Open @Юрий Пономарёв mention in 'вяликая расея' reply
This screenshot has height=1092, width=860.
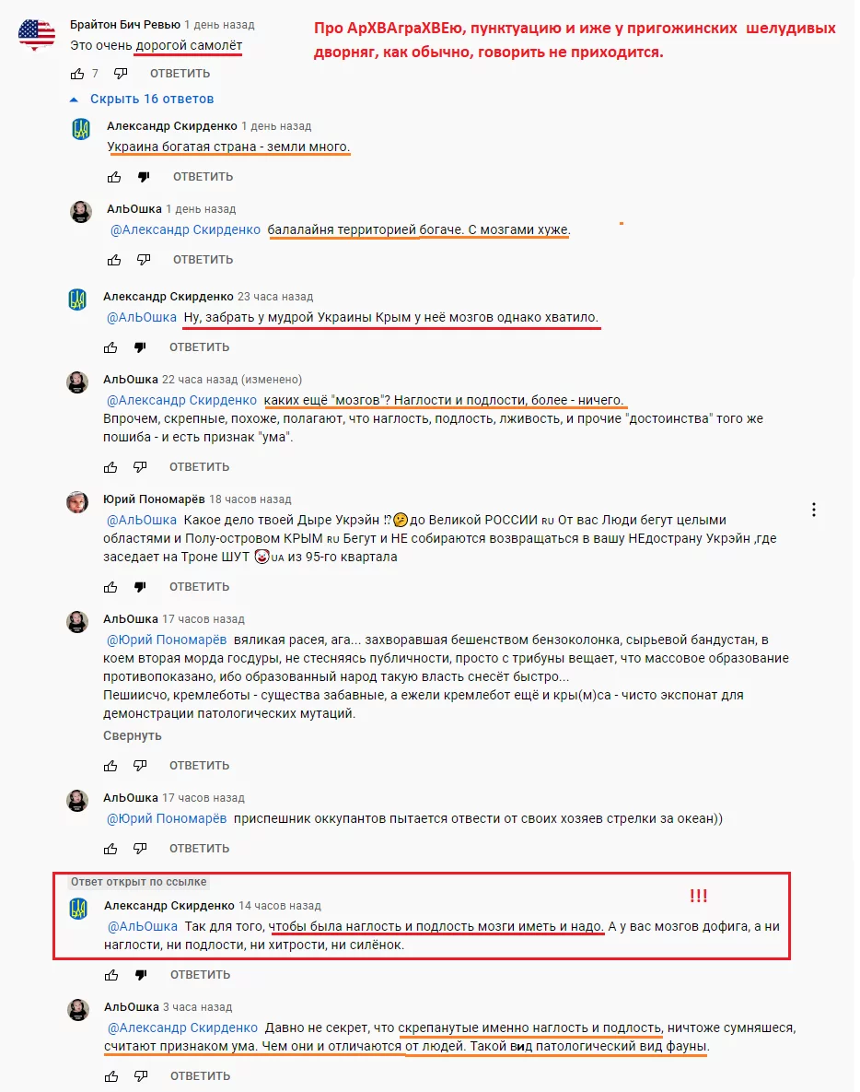(167, 640)
